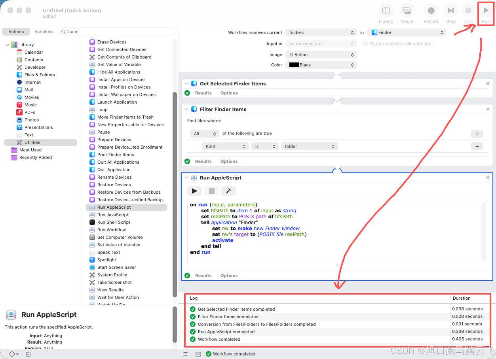The height and width of the screenshot is (359, 496).
Task: Select the Music library category
Action: click(30, 105)
